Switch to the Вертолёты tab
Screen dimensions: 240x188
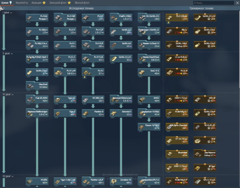click(x=22, y=3)
